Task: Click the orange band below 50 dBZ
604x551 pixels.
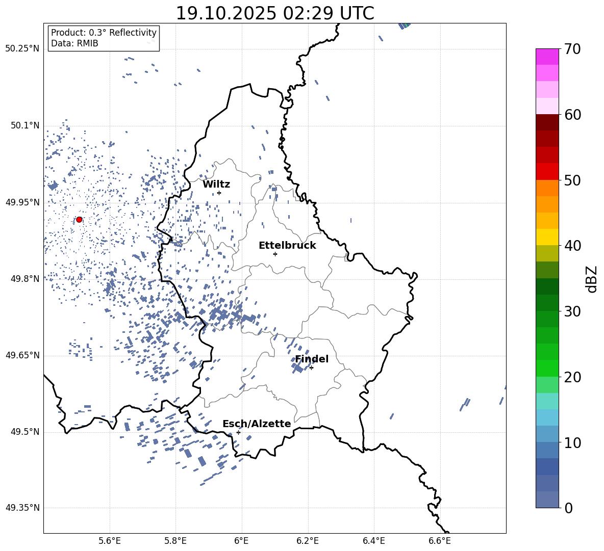Action: (547, 188)
